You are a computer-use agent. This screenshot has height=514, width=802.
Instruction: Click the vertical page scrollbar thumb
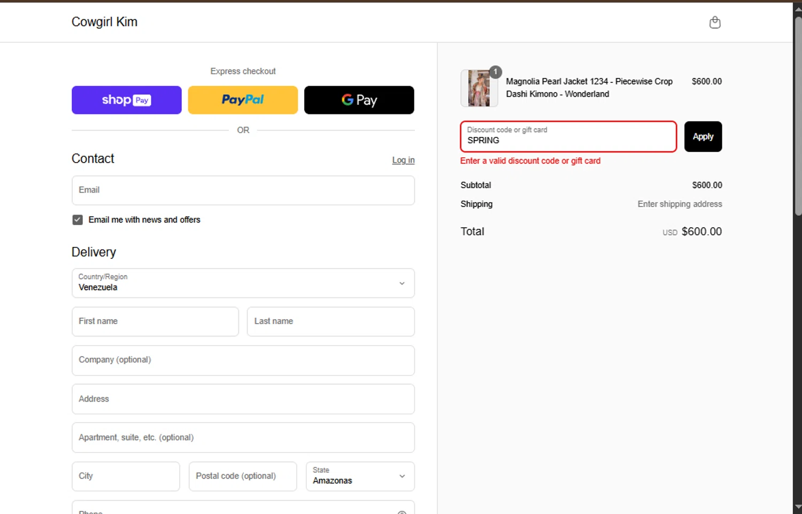click(x=798, y=115)
